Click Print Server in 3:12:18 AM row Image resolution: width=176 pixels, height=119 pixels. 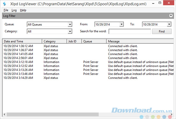click(x=91, y=62)
